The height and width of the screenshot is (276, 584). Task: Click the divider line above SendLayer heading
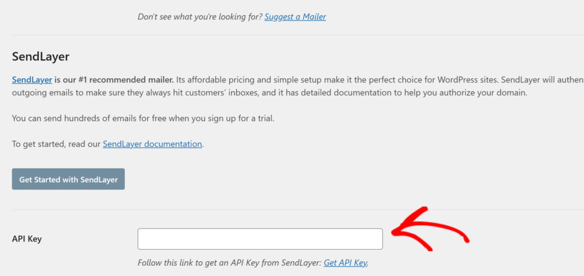coord(292,35)
